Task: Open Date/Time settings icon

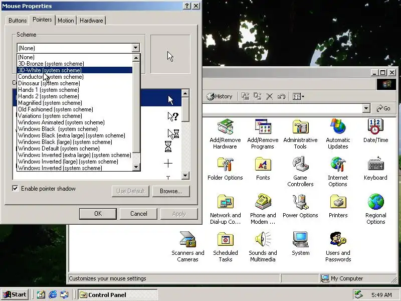Action: (375, 130)
